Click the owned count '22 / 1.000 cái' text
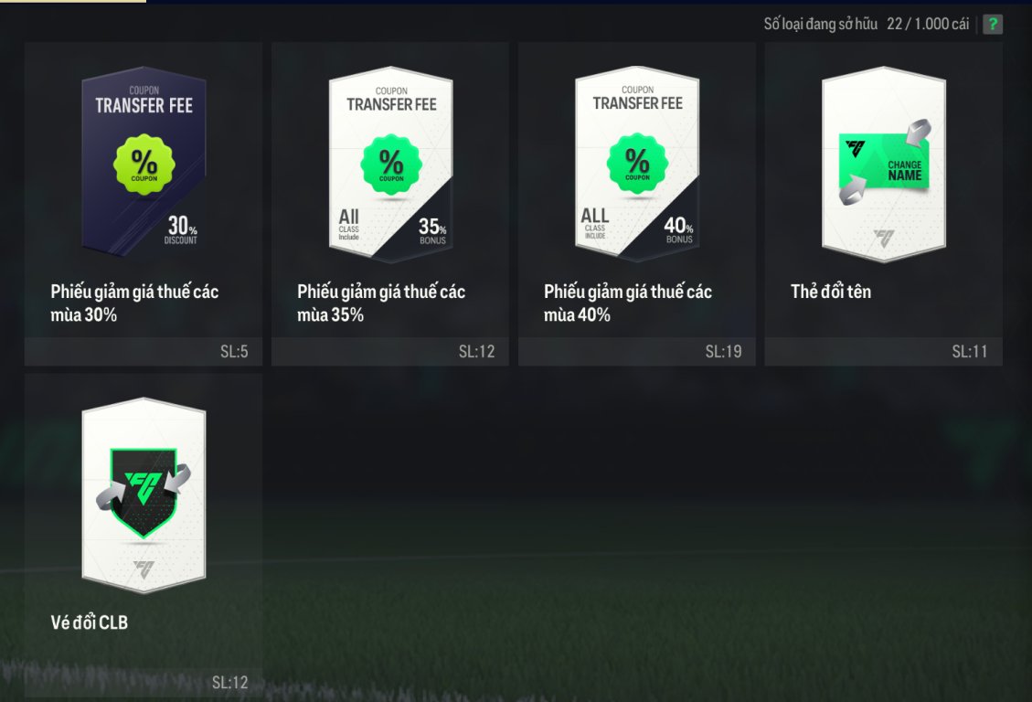This screenshot has width=1032, height=702. click(x=928, y=25)
